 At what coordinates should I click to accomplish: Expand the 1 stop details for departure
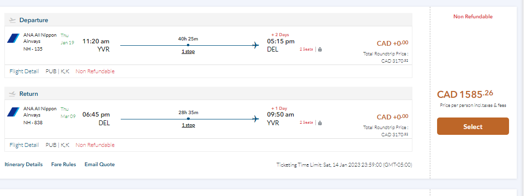188,52
